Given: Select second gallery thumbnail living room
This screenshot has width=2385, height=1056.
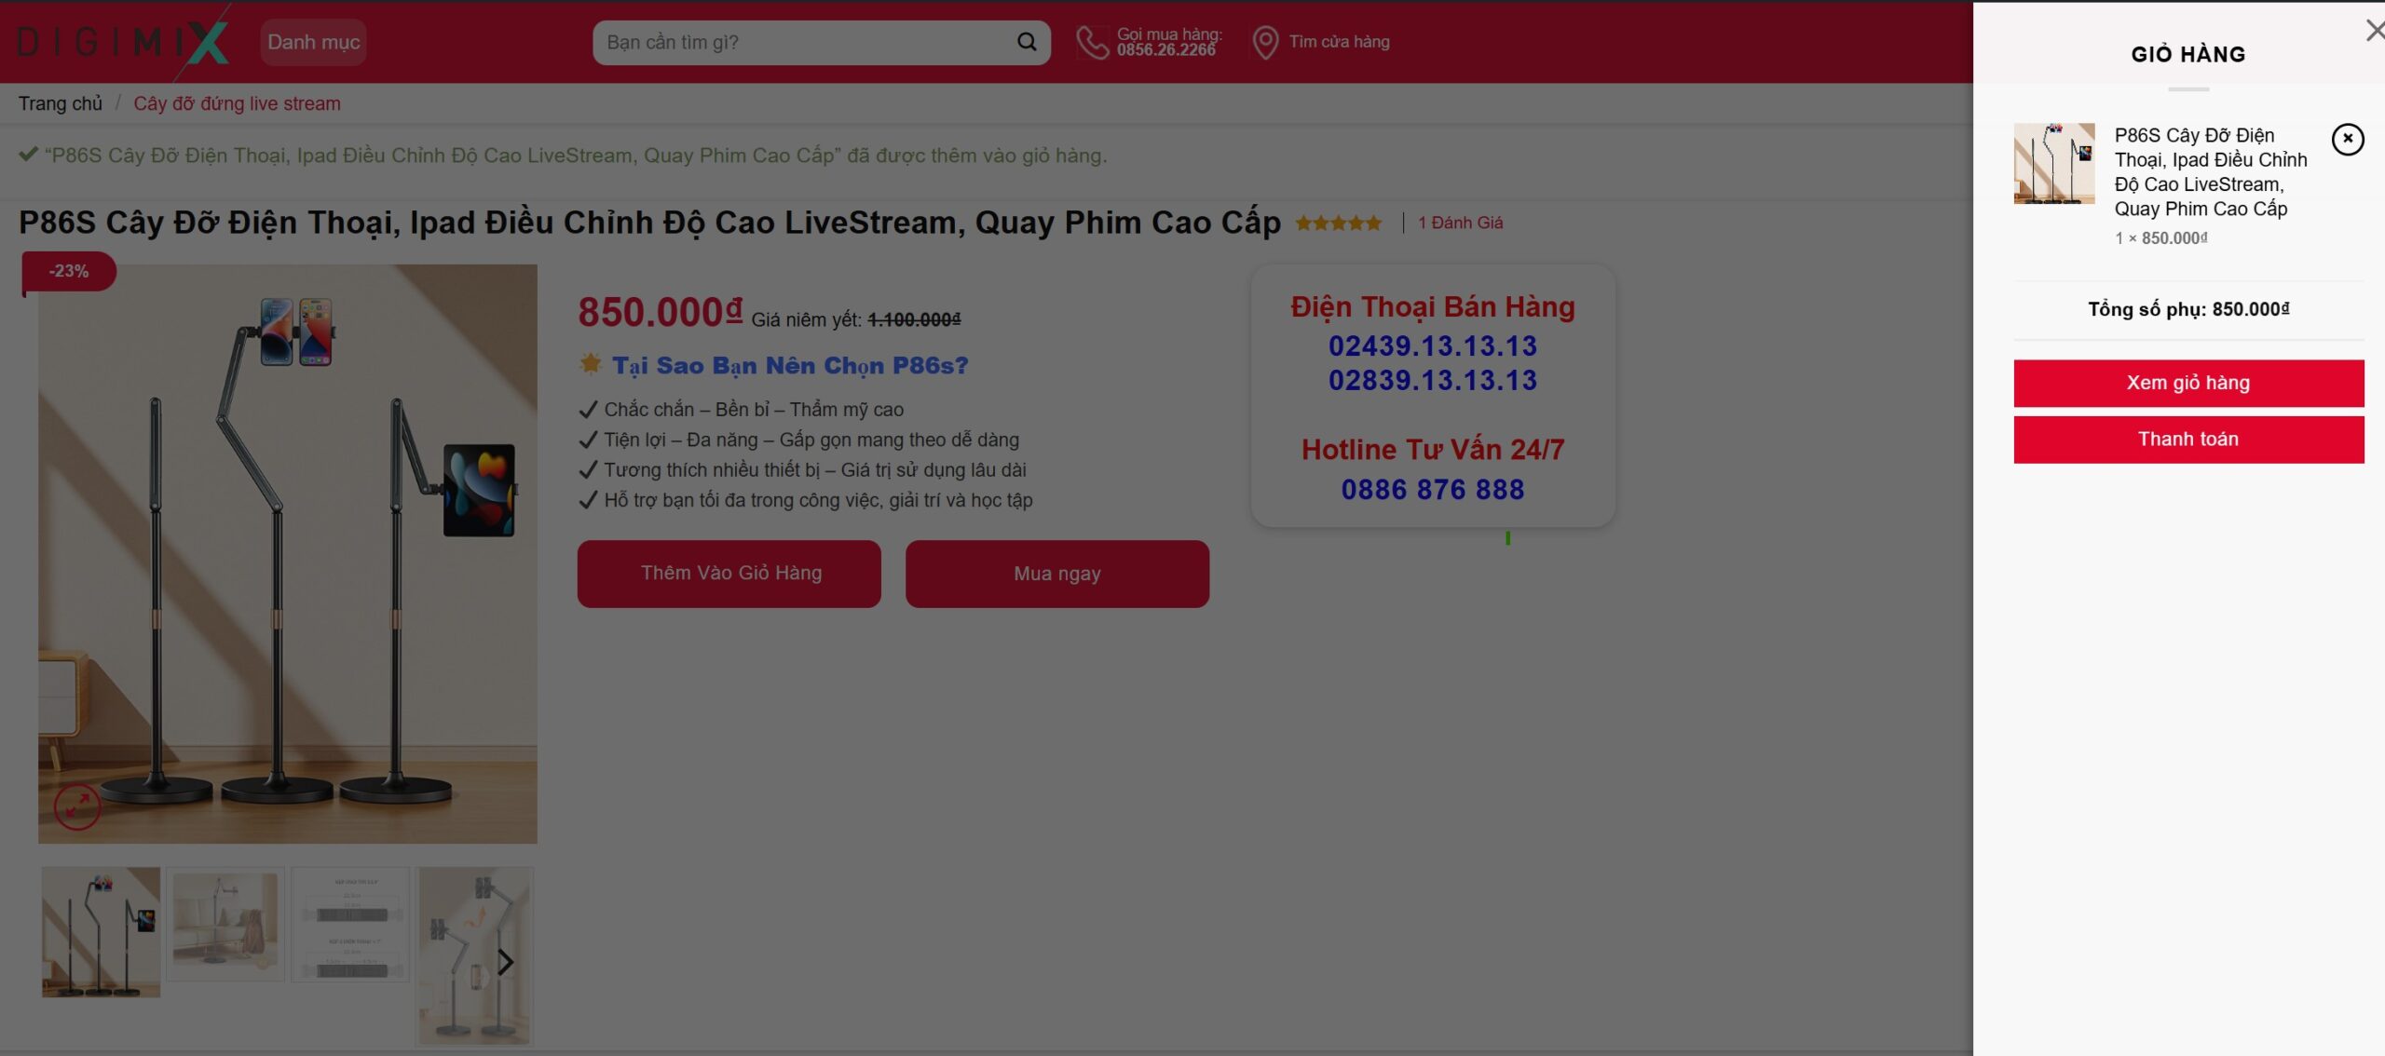Looking at the screenshot, I should tap(225, 924).
